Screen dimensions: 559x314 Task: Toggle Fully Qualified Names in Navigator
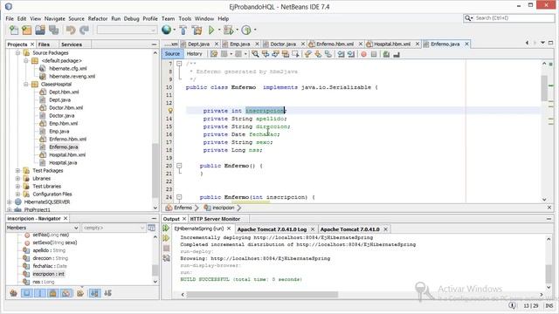[80, 293]
